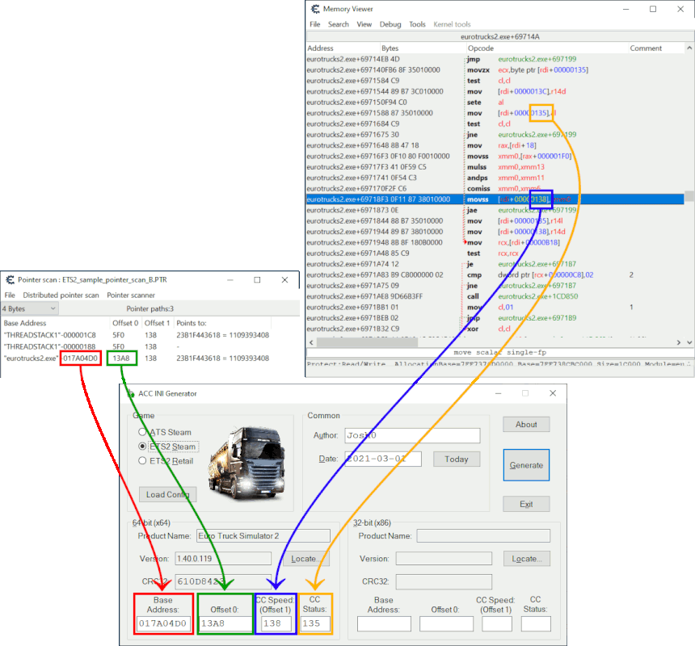Click the About button
Viewport: 695px width, 646px height.
pyautogui.click(x=526, y=424)
